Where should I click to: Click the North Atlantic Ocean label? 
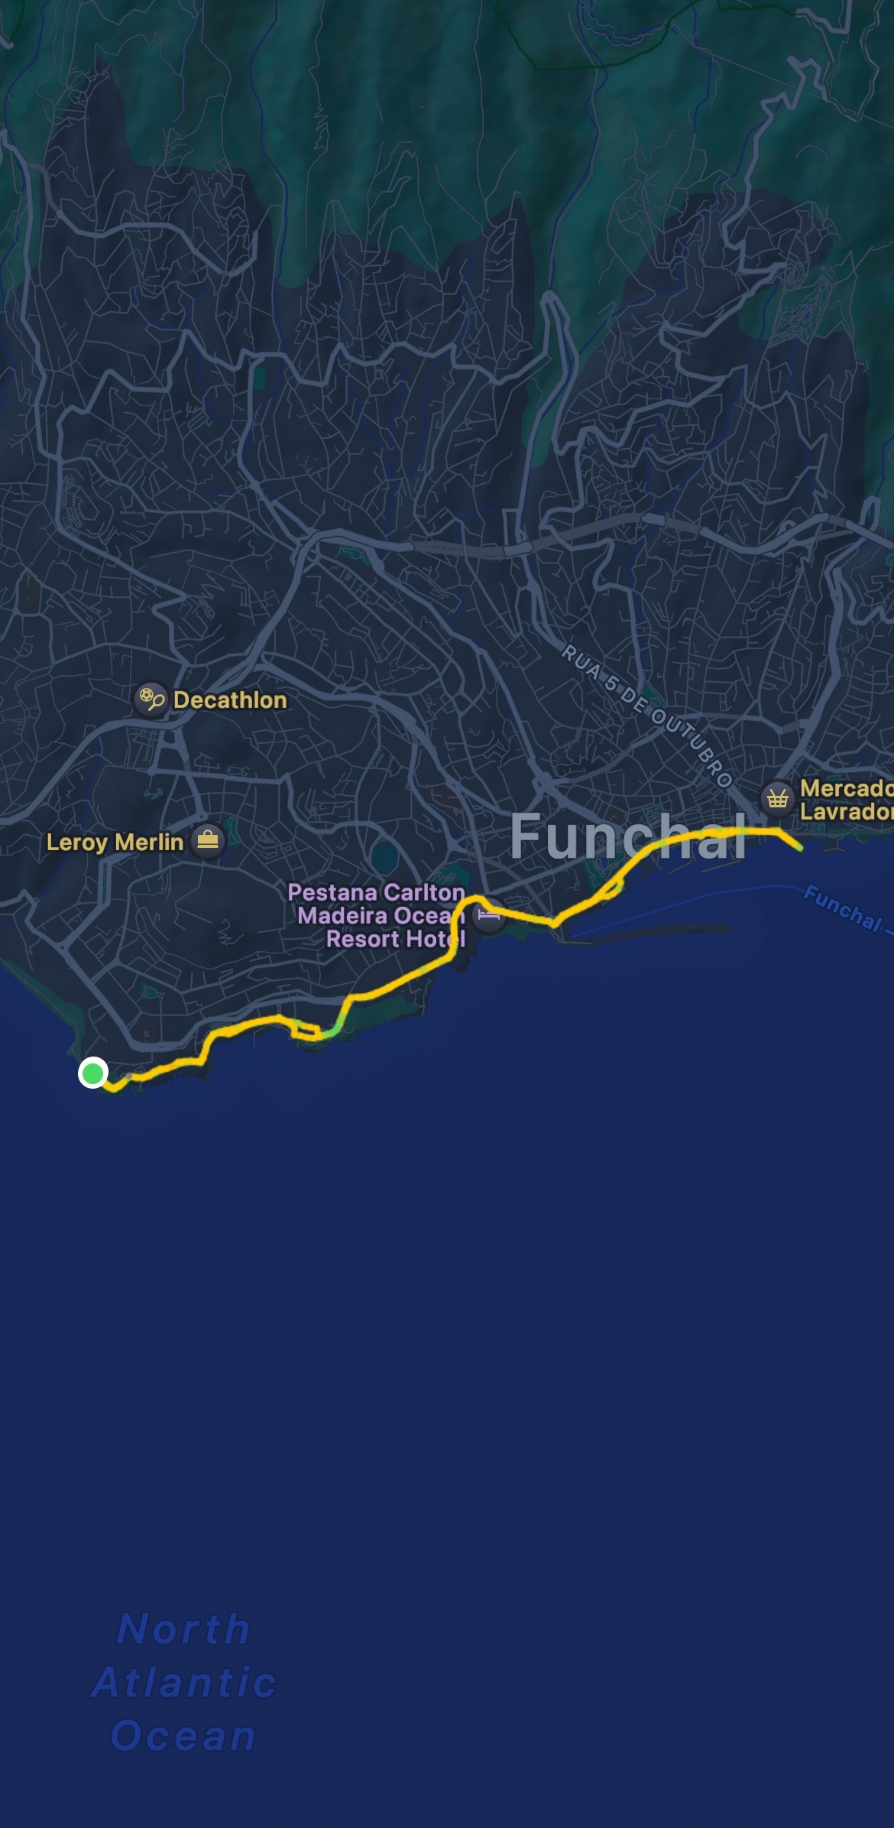click(183, 1683)
